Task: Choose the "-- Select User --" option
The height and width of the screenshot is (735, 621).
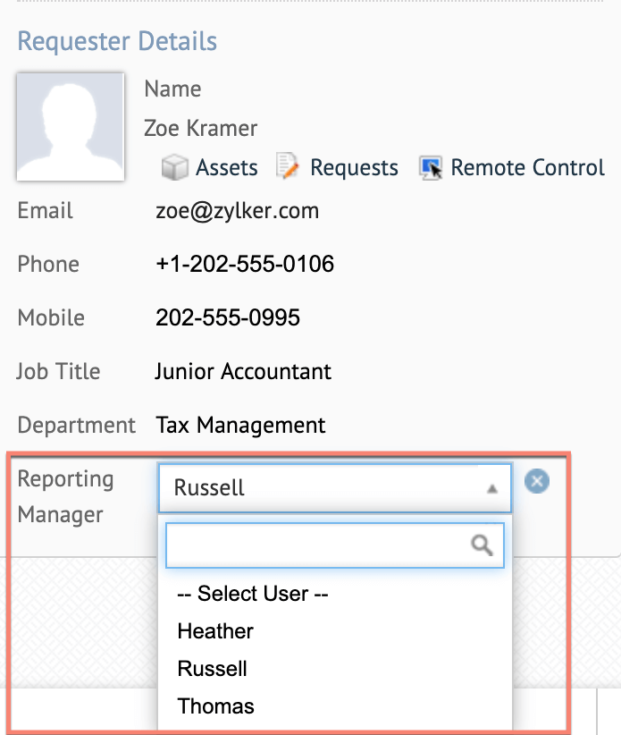Action: point(253,594)
